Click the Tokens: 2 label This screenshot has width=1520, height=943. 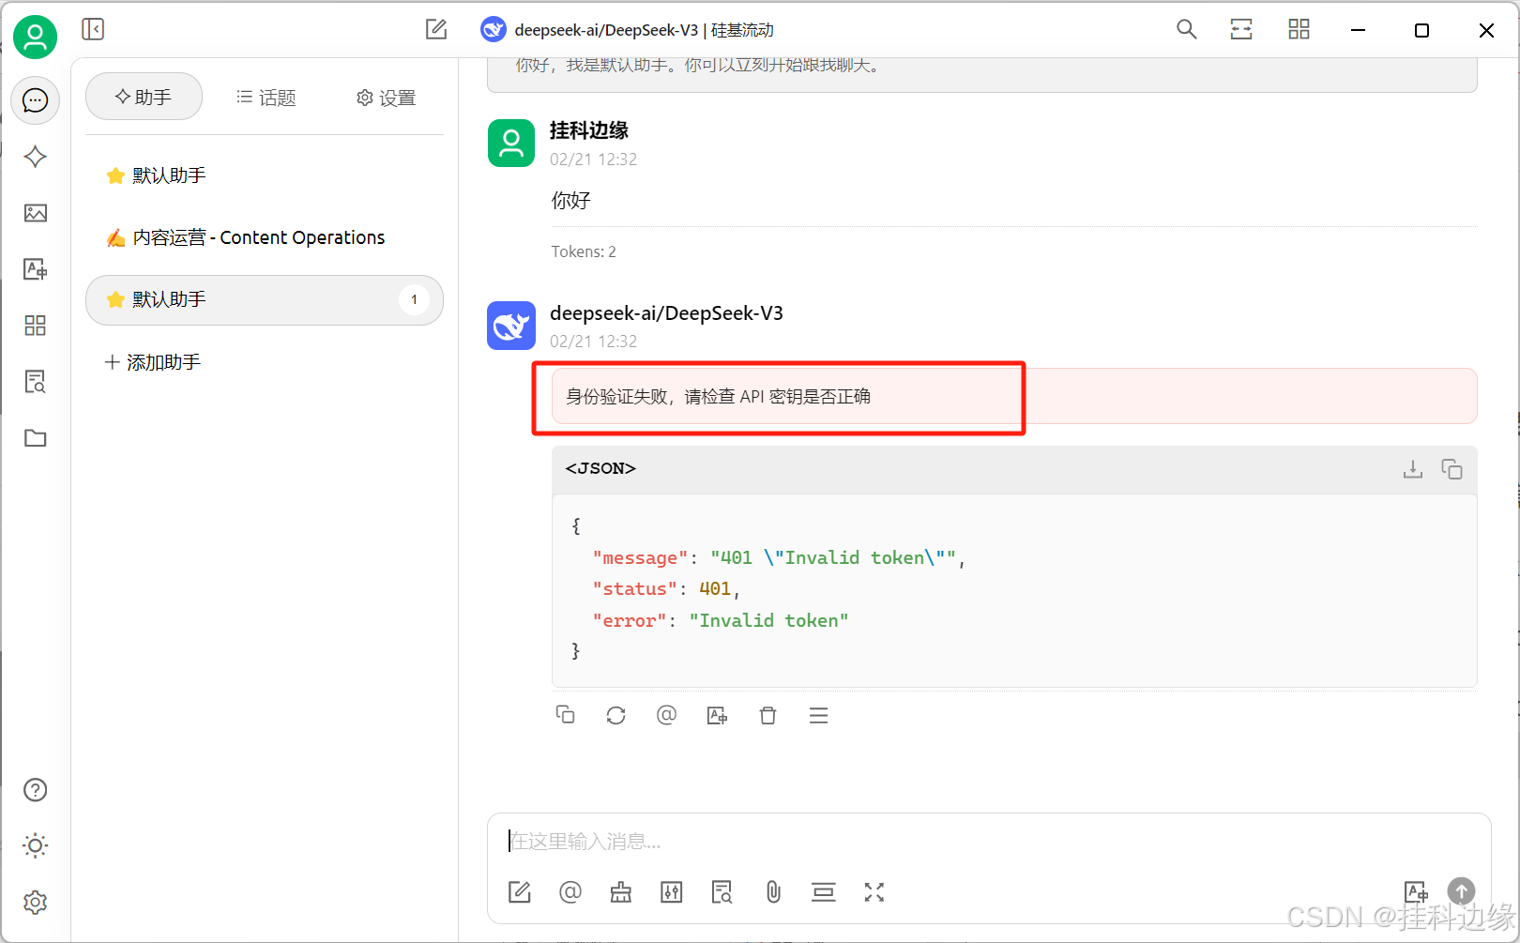(584, 251)
